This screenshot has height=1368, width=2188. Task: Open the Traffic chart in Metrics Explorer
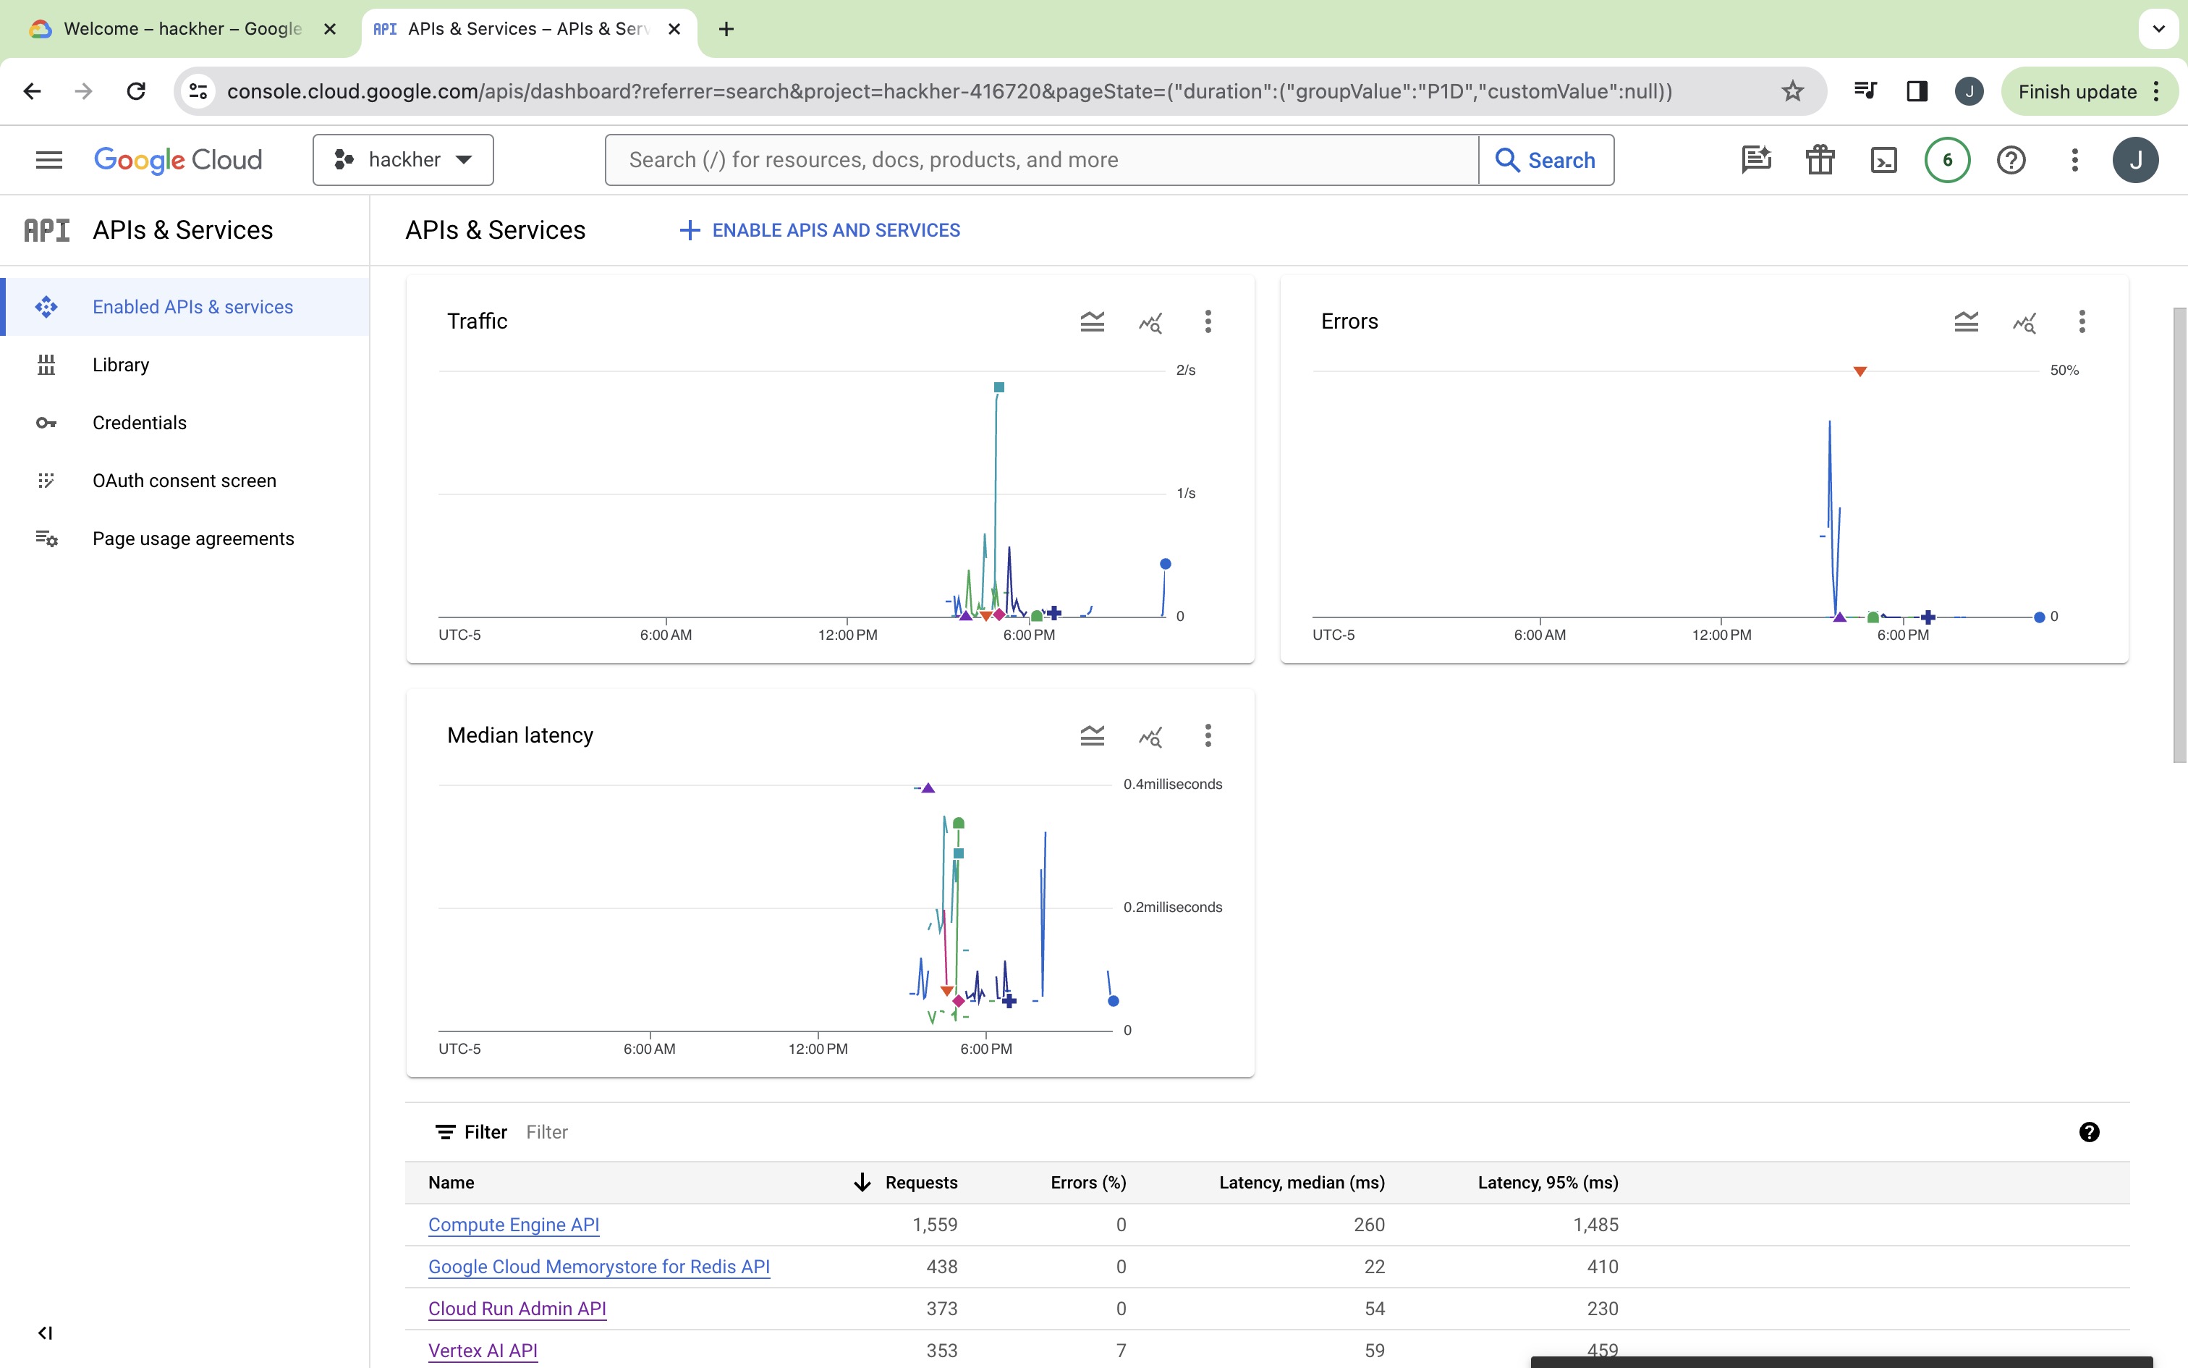(x=1149, y=321)
